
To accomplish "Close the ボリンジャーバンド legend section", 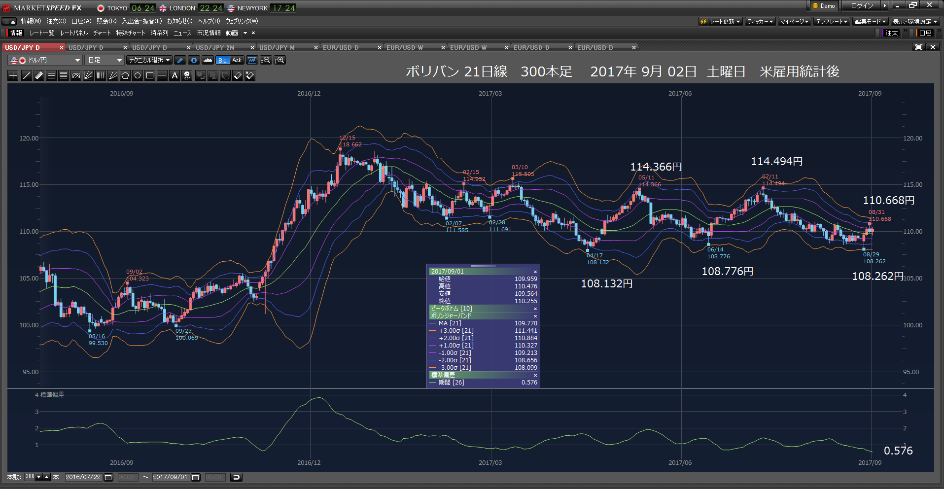I will [535, 316].
